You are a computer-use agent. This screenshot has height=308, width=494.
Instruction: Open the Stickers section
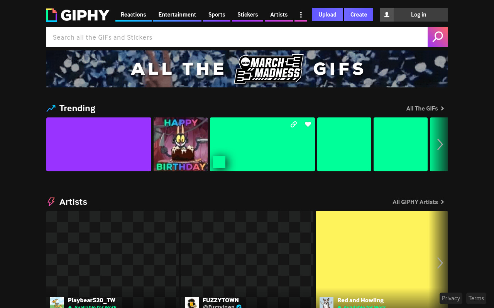pyautogui.click(x=247, y=15)
